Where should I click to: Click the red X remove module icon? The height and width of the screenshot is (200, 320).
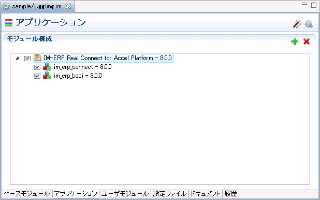(x=307, y=41)
